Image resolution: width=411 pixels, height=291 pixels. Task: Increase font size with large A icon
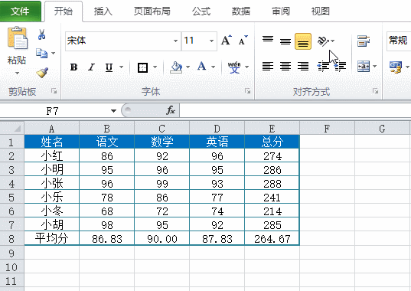coord(227,41)
